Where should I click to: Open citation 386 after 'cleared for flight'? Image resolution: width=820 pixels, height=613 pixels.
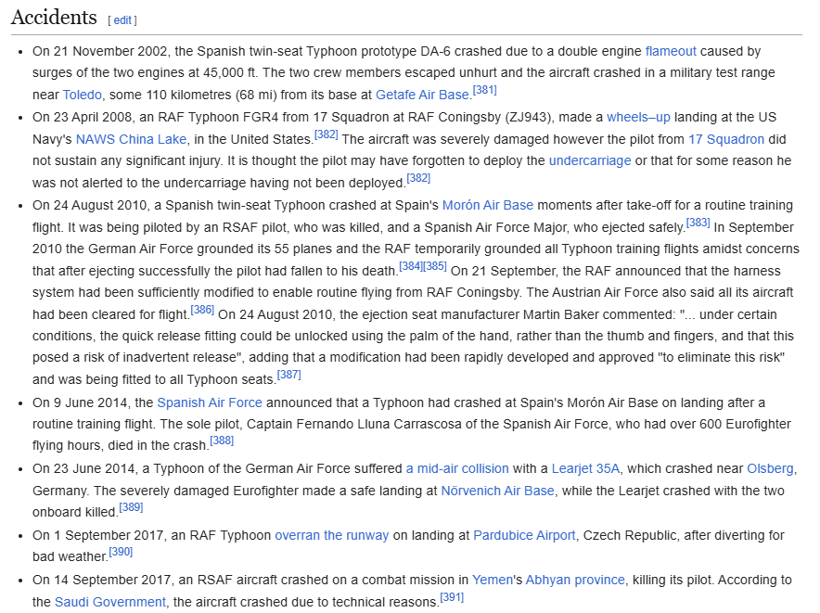(x=202, y=310)
